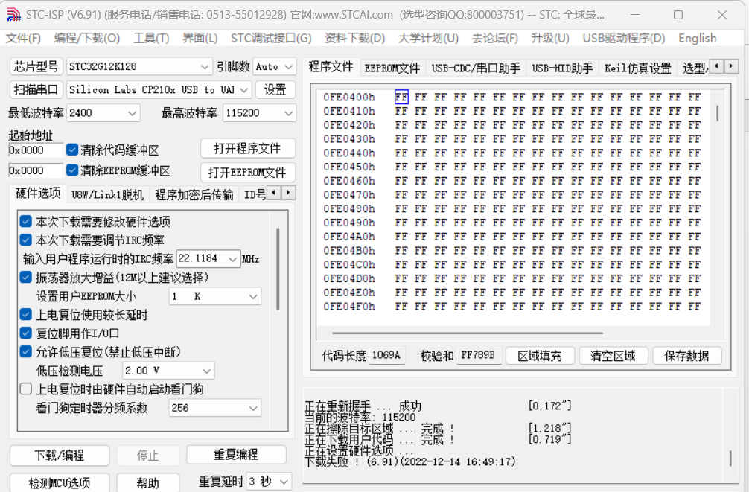
Task: Click hex view horizontal scrollbar
Action: point(468,333)
